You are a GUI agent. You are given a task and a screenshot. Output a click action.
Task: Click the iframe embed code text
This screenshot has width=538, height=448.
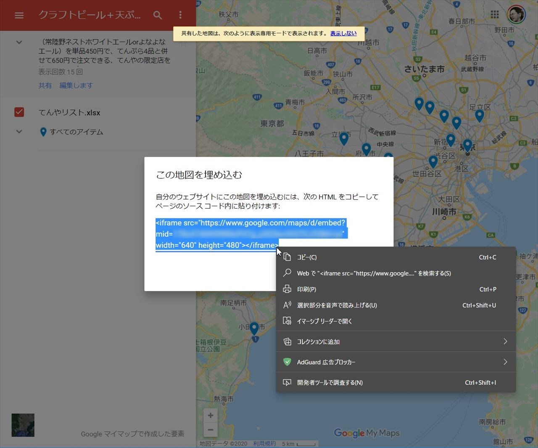(x=251, y=234)
